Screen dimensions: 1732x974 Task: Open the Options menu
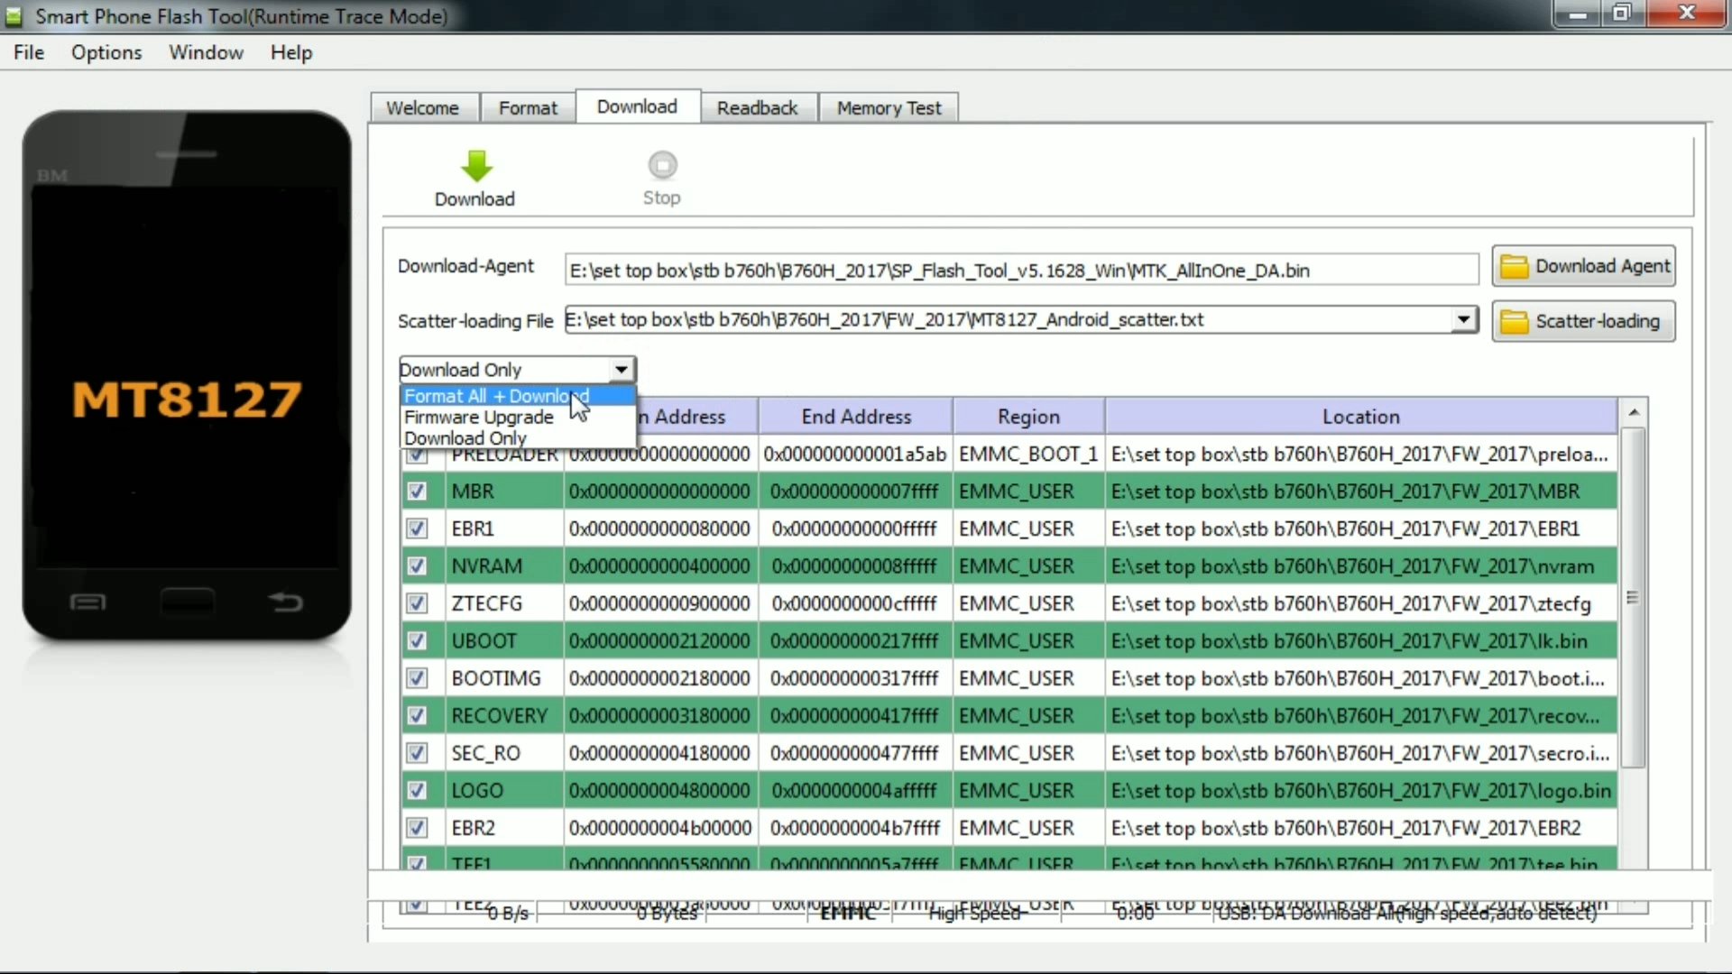pyautogui.click(x=106, y=52)
